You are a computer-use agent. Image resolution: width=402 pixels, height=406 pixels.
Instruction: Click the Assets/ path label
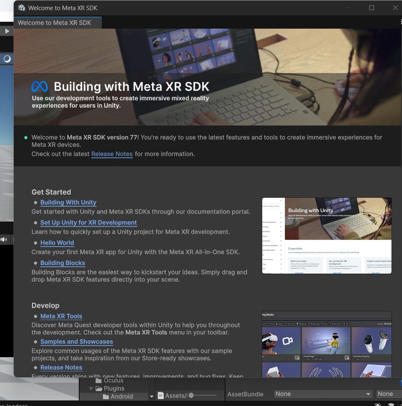click(x=176, y=396)
